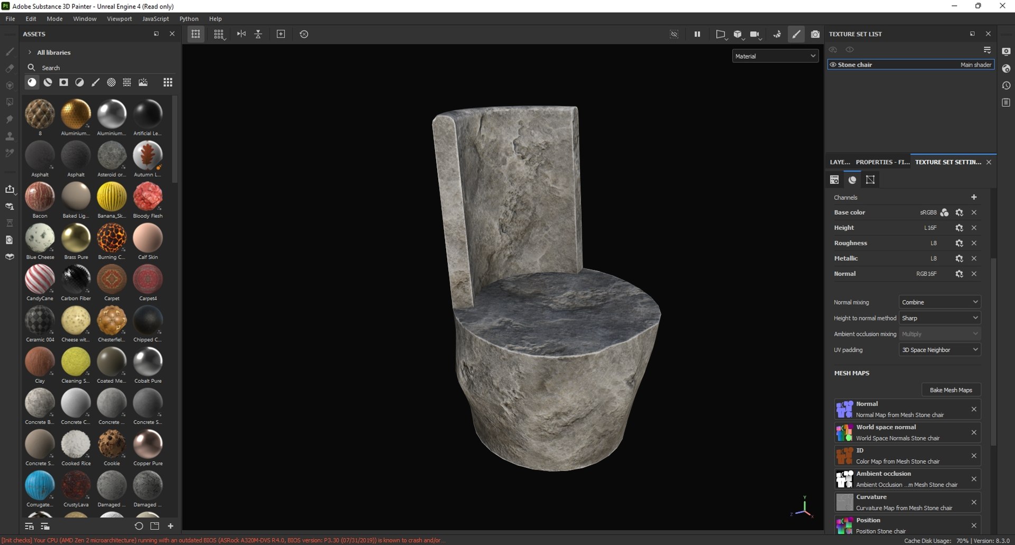Open the history icon in right sidebar
Viewport: 1015px width, 545px height.
pyautogui.click(x=1006, y=85)
